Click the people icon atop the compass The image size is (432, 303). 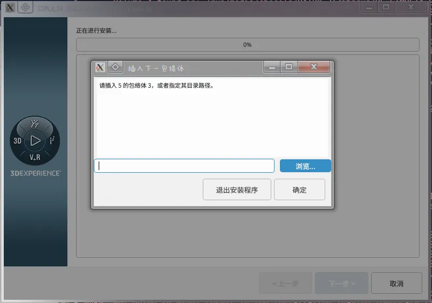[x=35, y=124]
